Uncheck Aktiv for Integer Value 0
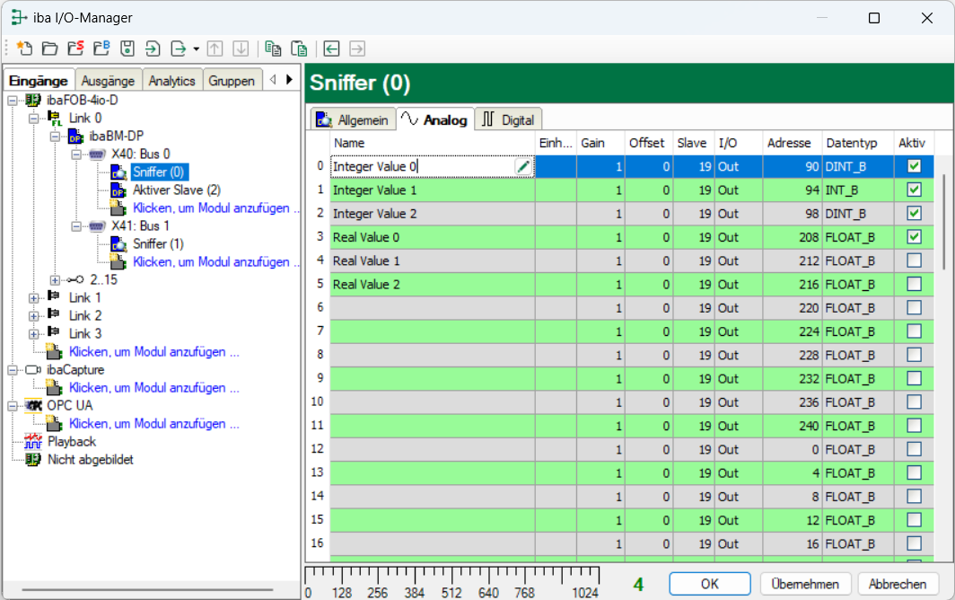The width and height of the screenshot is (955, 600). (914, 166)
